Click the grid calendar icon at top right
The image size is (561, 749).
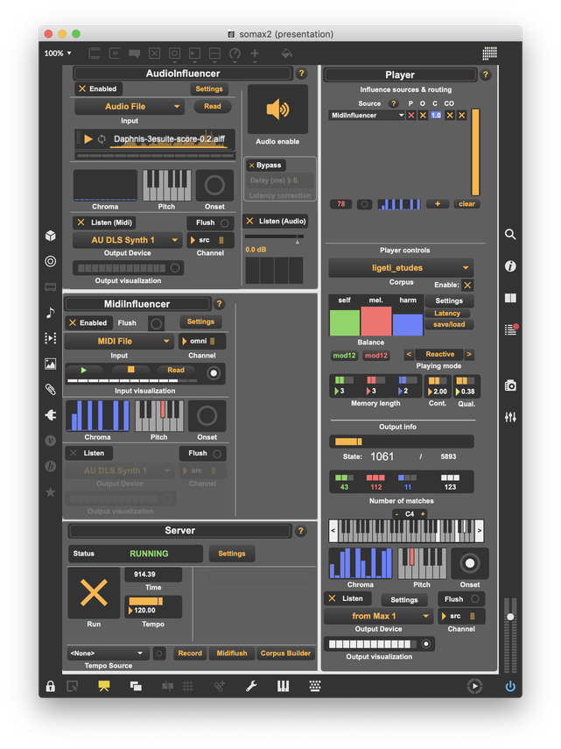[x=489, y=53]
